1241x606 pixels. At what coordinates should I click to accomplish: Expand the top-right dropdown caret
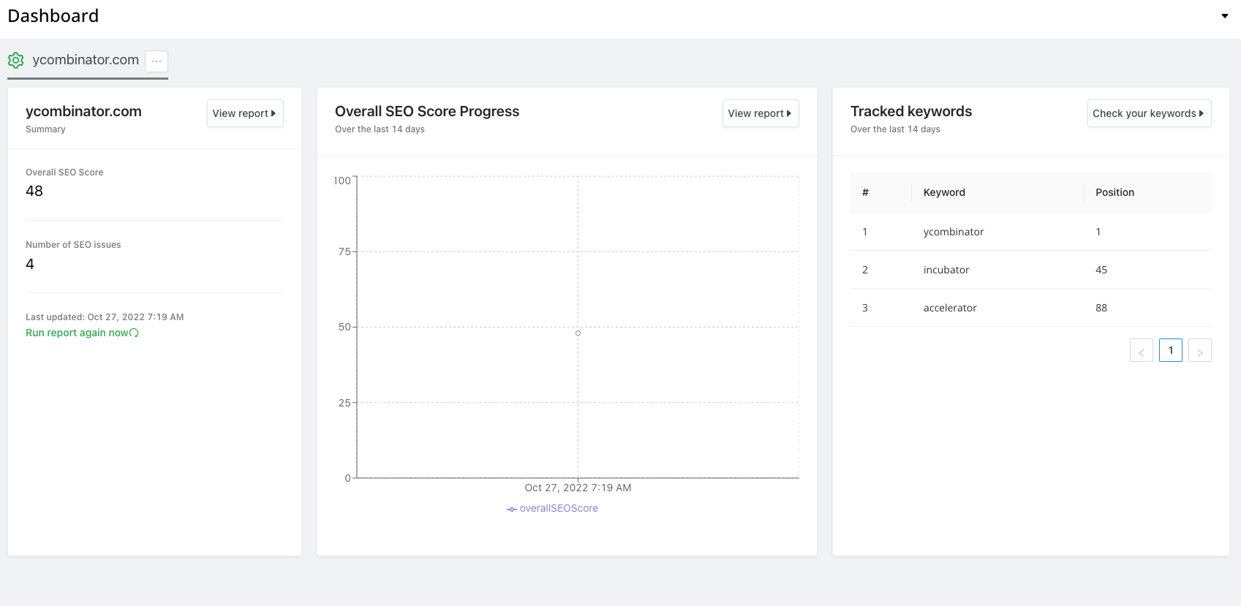1225,16
